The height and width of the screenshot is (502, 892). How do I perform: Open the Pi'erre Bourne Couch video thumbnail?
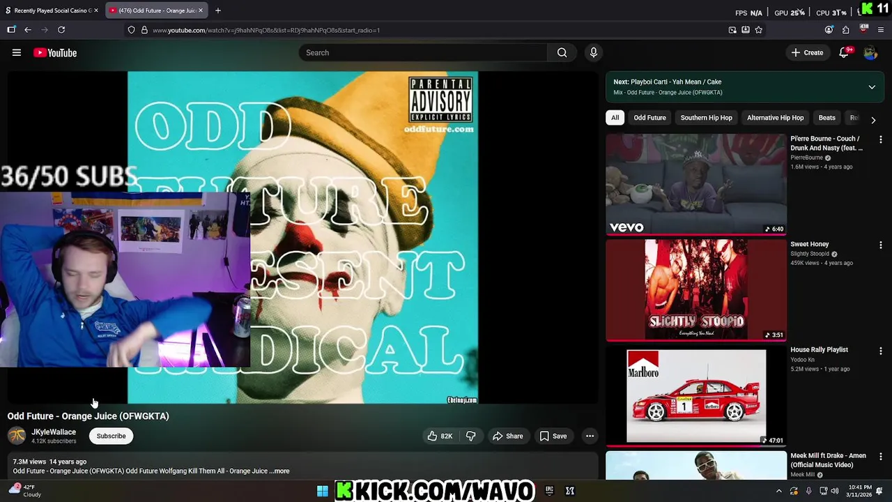pos(695,184)
